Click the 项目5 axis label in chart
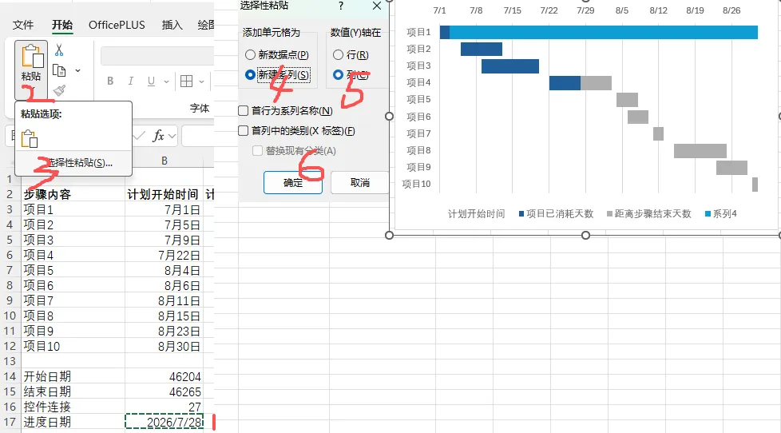Screen dimensions: 781x433 coord(418,99)
